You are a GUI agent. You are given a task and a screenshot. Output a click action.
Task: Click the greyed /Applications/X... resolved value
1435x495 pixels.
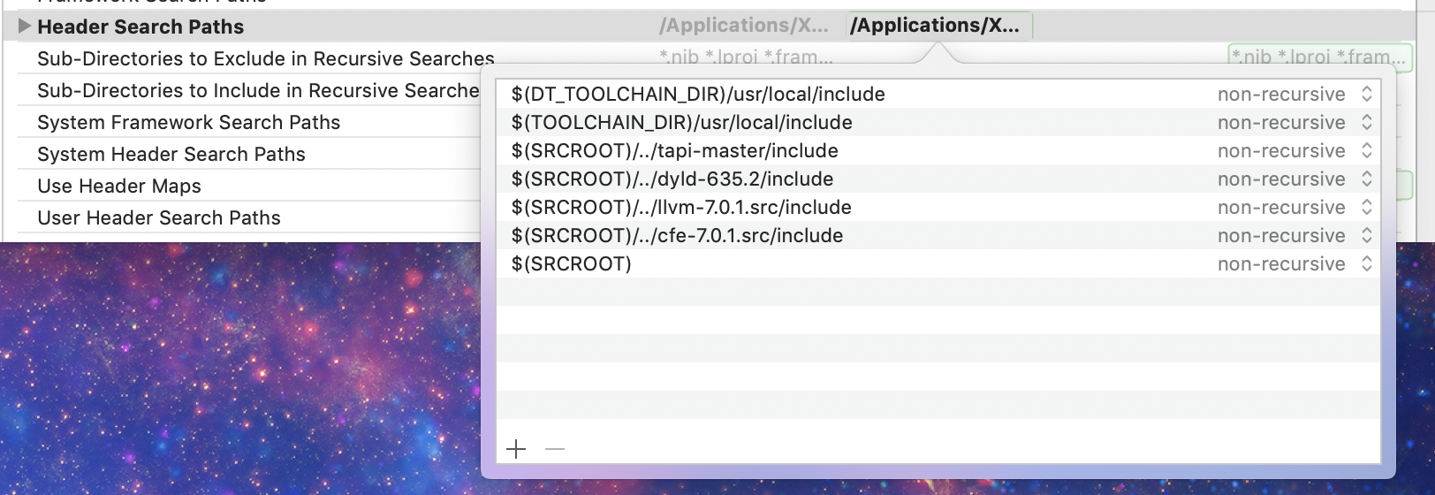[x=744, y=26]
